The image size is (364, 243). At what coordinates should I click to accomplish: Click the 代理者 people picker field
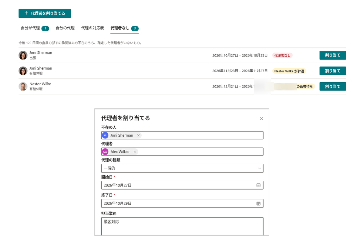182,152
